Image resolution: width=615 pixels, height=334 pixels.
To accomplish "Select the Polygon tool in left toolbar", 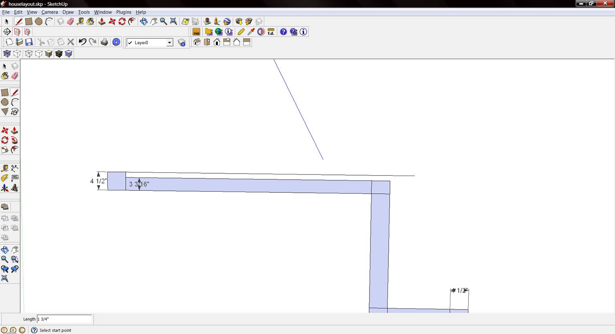I will pyautogui.click(x=5, y=112).
